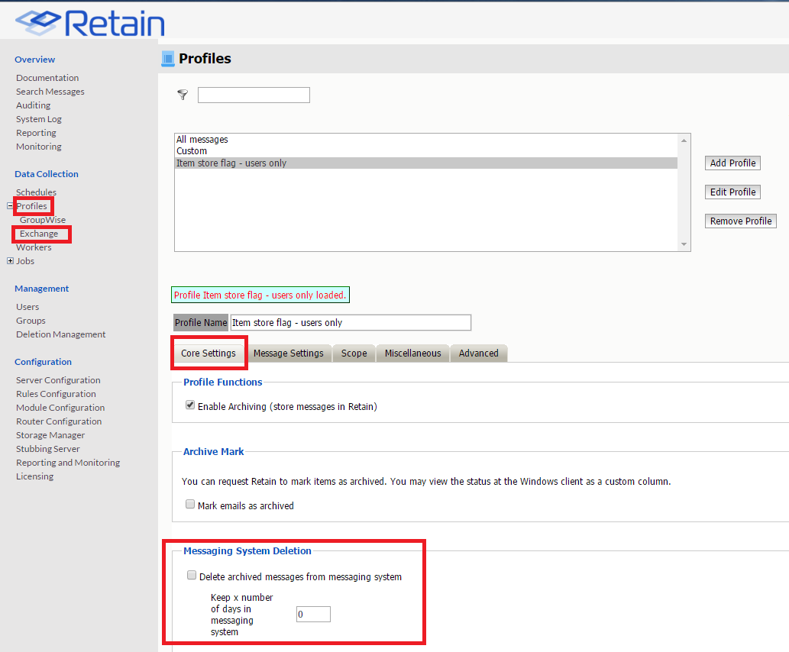Open Deletion Management

[61, 334]
